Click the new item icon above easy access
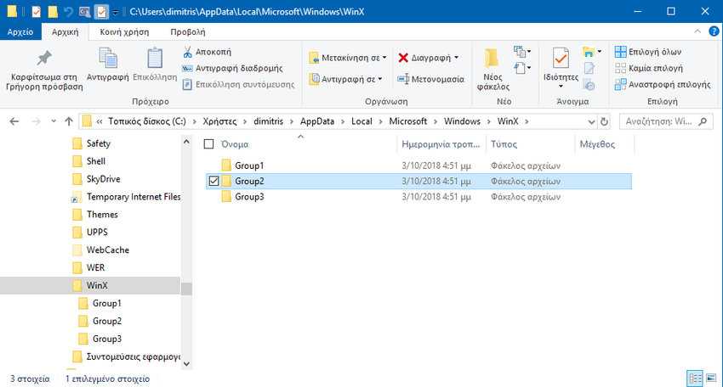Viewport: 723px width, 387px height. 521,51
